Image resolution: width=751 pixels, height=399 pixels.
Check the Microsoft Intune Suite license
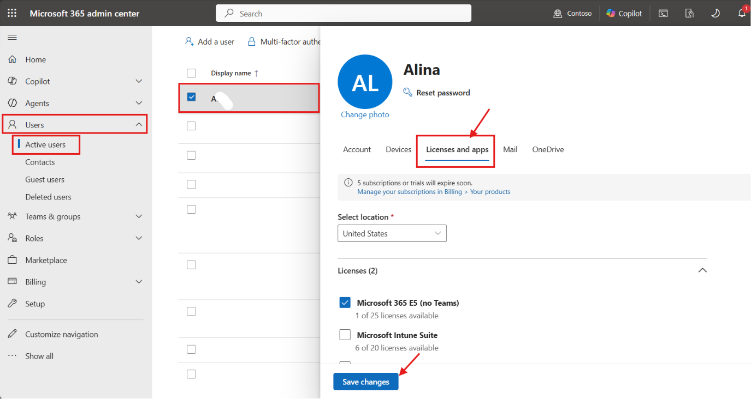[x=345, y=335]
